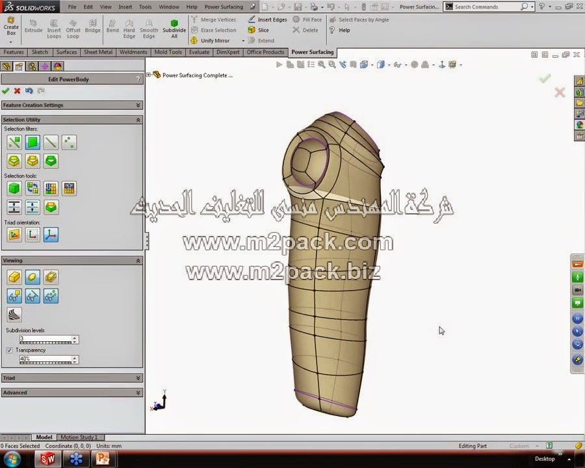
Task: Click Erase Selection
Action: (x=214, y=31)
